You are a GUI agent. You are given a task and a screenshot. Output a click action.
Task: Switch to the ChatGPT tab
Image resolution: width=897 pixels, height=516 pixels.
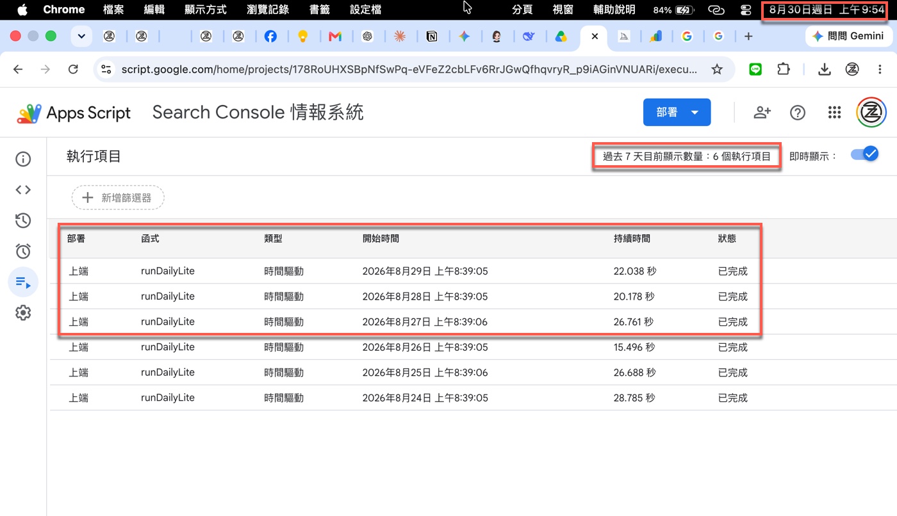tap(367, 36)
